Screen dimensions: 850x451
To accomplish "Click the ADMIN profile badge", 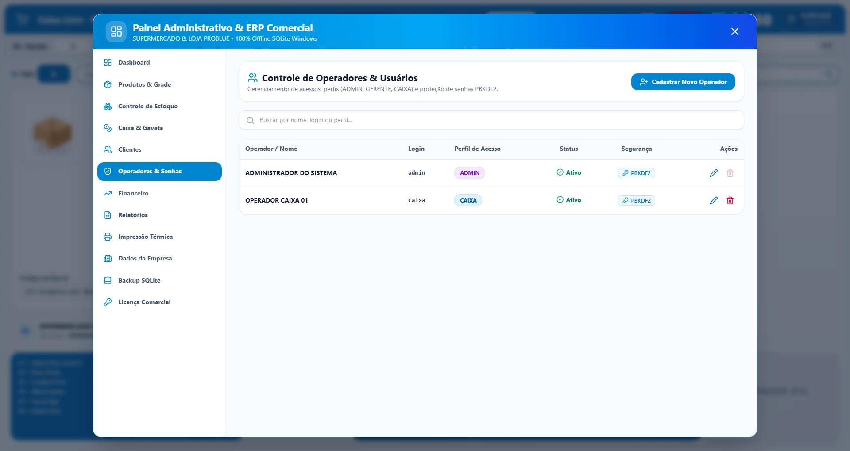I will [x=469, y=173].
